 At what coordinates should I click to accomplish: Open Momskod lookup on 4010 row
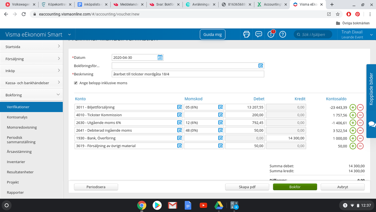pos(221,115)
